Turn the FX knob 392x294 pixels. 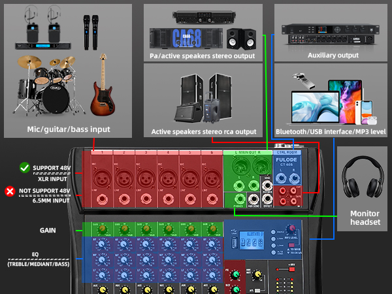tap(235, 274)
